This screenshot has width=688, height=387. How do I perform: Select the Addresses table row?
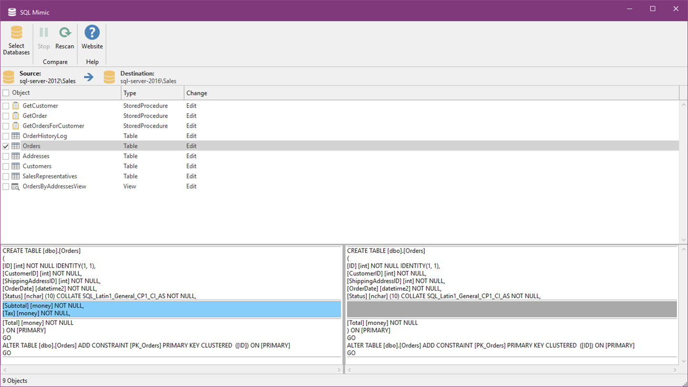click(x=340, y=156)
